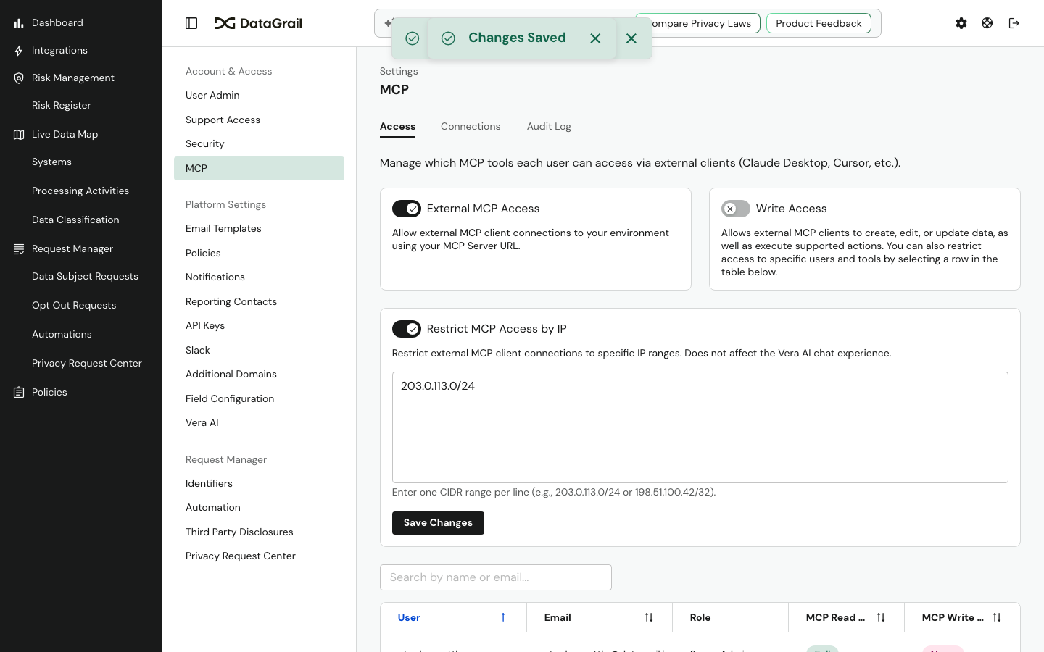
Task: Open Opt Out Requests
Action: pyautogui.click(x=74, y=305)
